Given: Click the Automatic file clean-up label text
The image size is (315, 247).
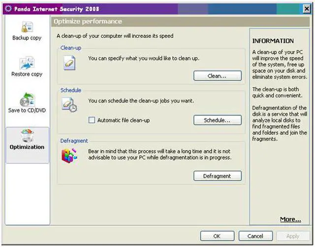Looking at the screenshot, I should [124, 120].
